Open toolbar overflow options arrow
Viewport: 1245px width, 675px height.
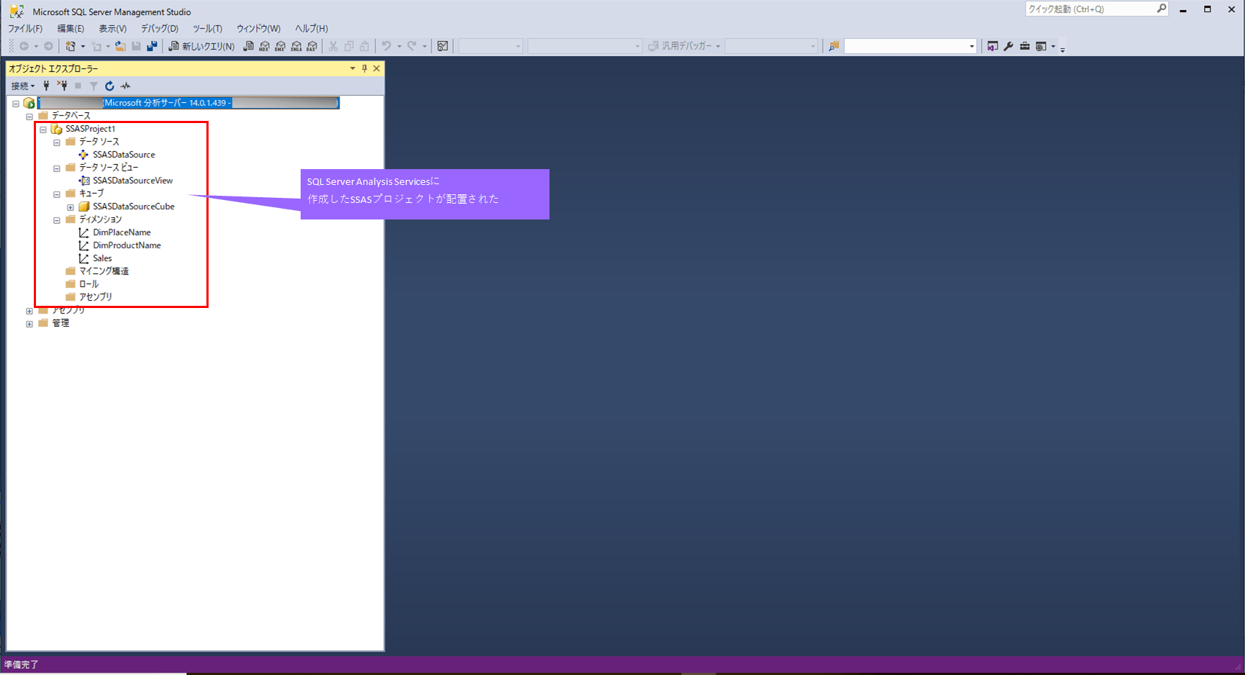pos(1062,50)
